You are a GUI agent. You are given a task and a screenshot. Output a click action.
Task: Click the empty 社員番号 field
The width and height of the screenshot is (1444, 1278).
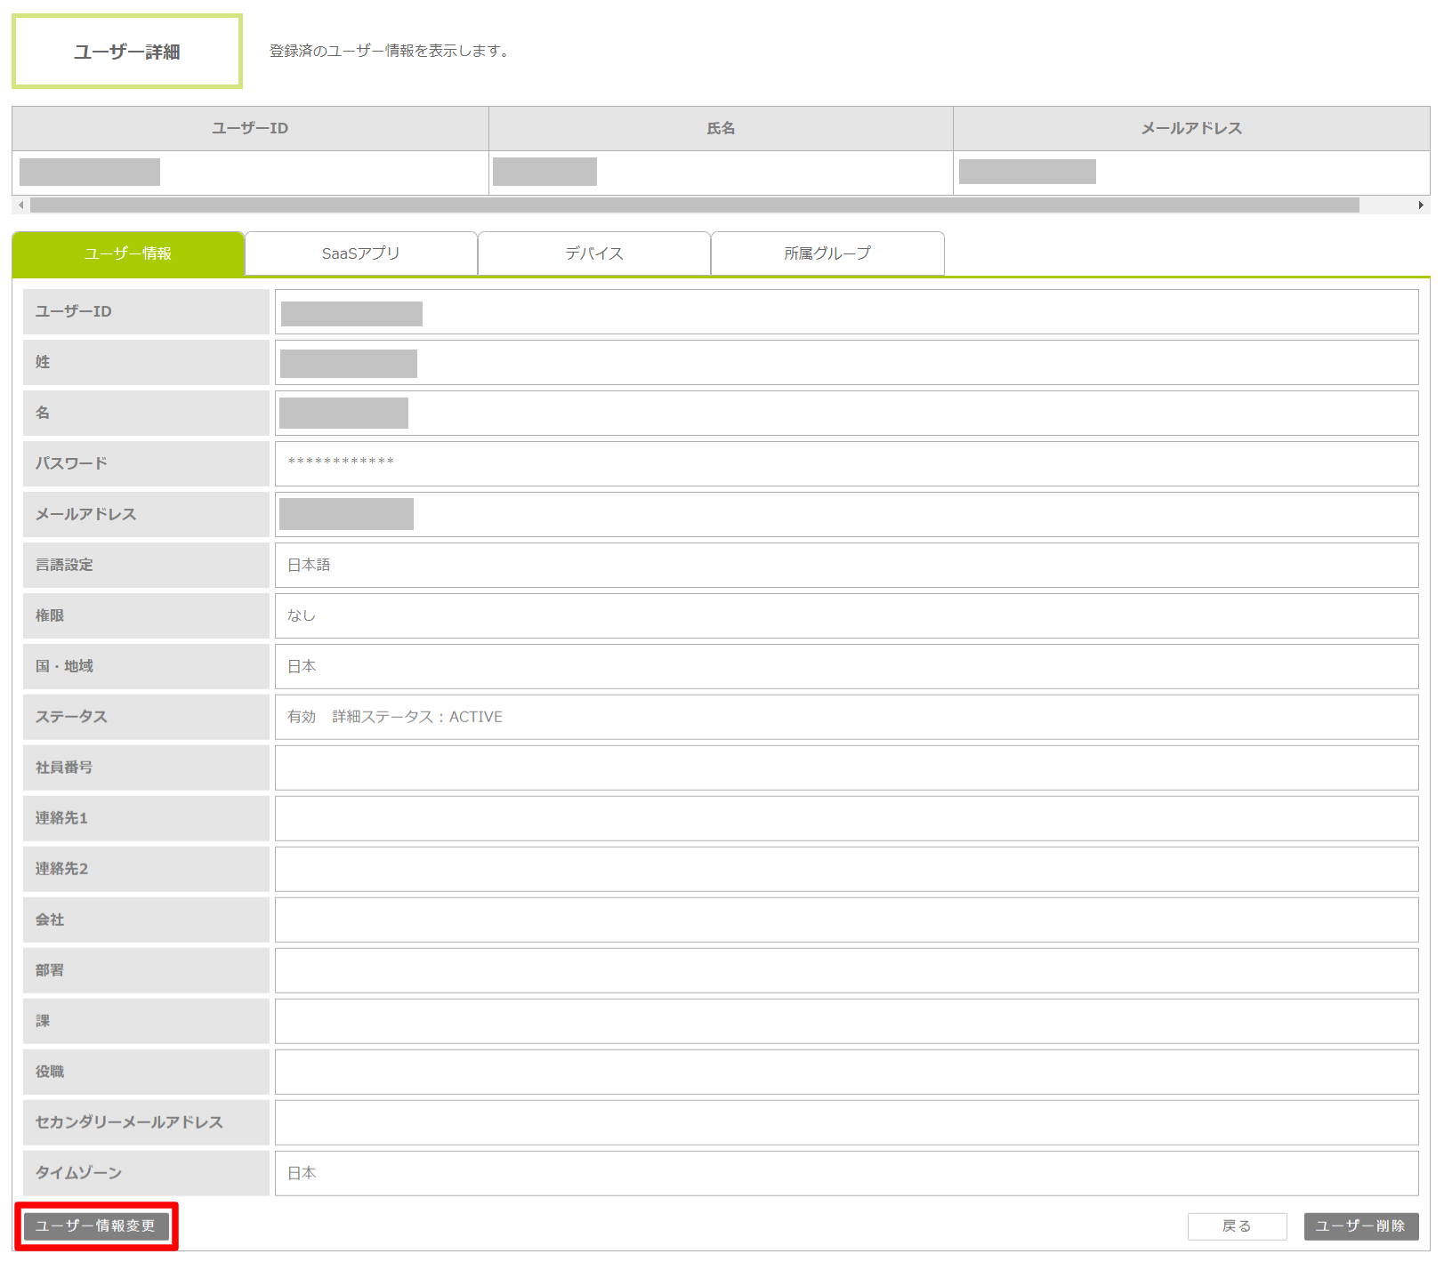(x=845, y=768)
